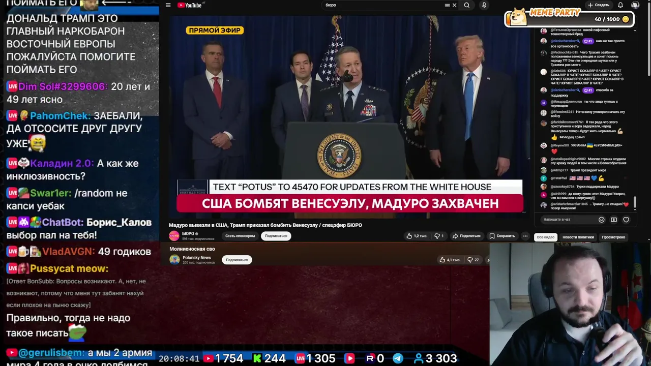Open the emoji picker in live chat
Image resolution: width=651 pixels, height=366 pixels.
602,220
